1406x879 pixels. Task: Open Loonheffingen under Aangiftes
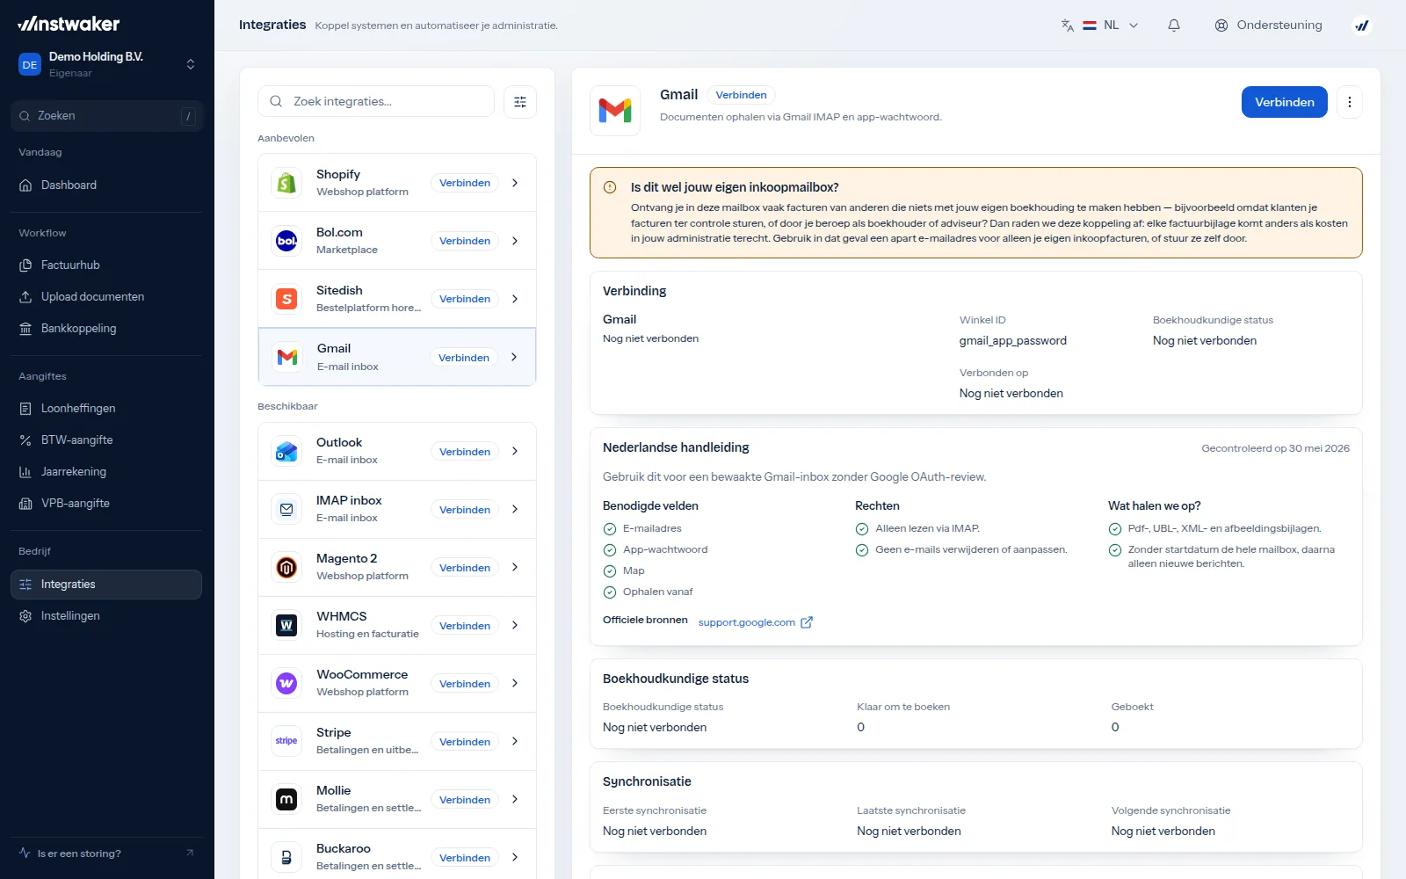tap(106, 409)
